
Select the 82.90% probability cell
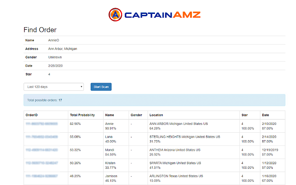click(86, 126)
